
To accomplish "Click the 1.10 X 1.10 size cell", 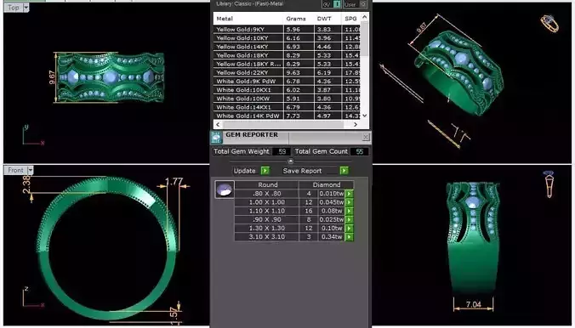I will [267, 211].
